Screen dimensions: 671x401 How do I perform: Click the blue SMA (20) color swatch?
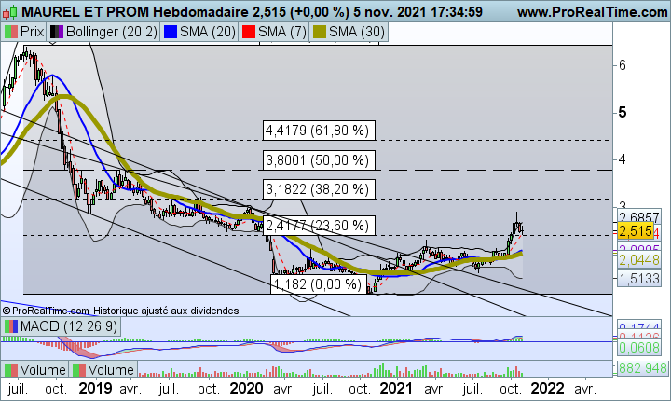tap(171, 32)
